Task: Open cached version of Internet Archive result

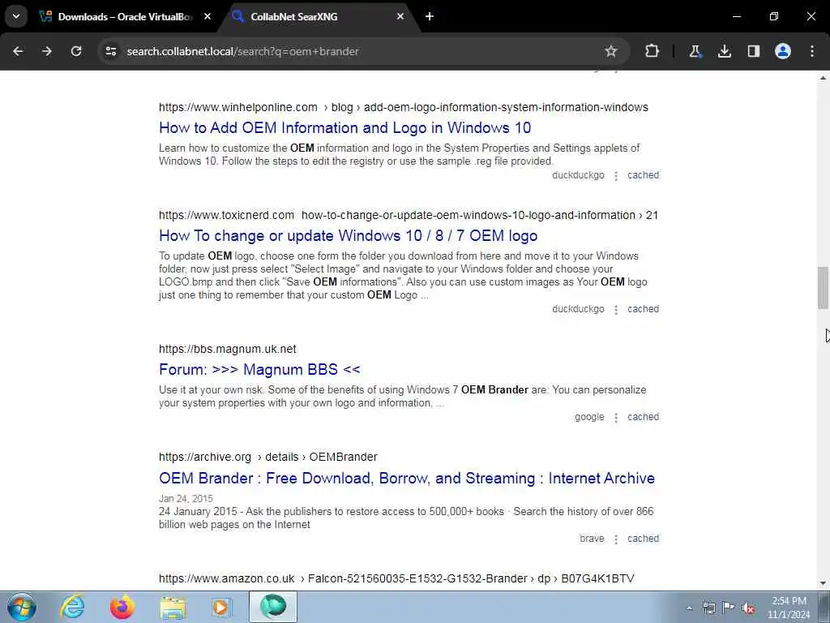Action: (x=643, y=539)
